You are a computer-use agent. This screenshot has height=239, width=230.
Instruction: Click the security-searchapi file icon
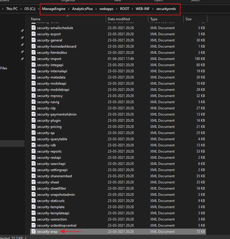pyautogui.click(x=34, y=163)
